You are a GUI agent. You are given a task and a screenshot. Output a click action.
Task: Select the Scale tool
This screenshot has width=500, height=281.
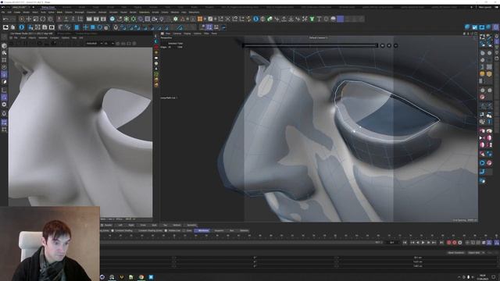35,19
